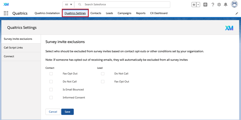
Task: Cancel the settings changes
Action: pyautogui.click(x=53, y=112)
